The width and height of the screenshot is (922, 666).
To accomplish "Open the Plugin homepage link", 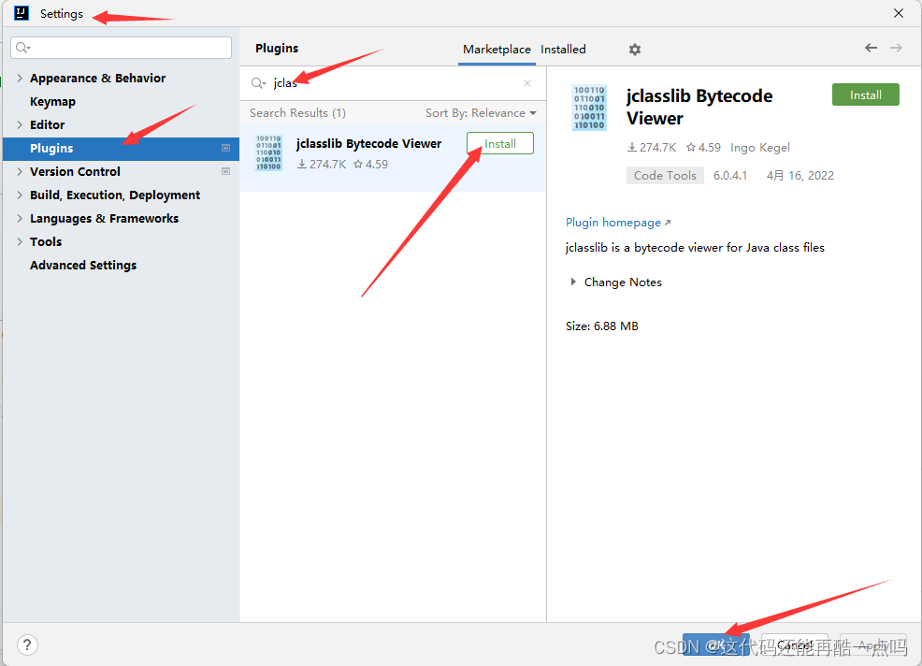I will pyautogui.click(x=618, y=223).
